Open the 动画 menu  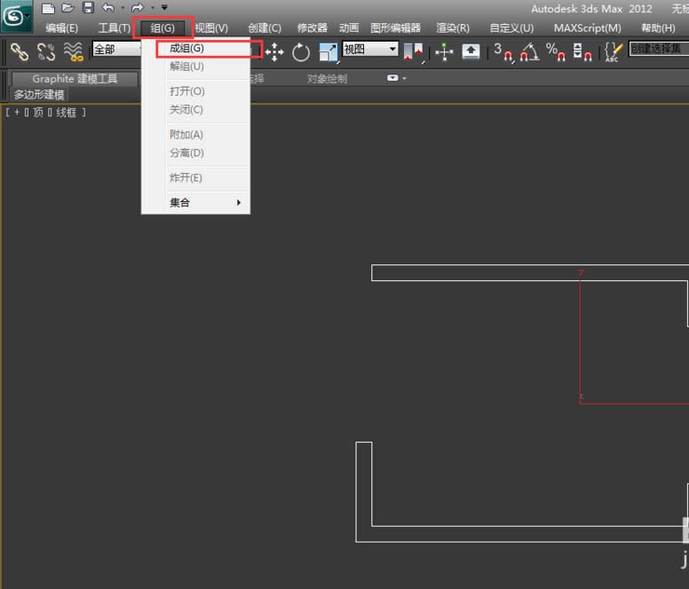[x=348, y=28]
